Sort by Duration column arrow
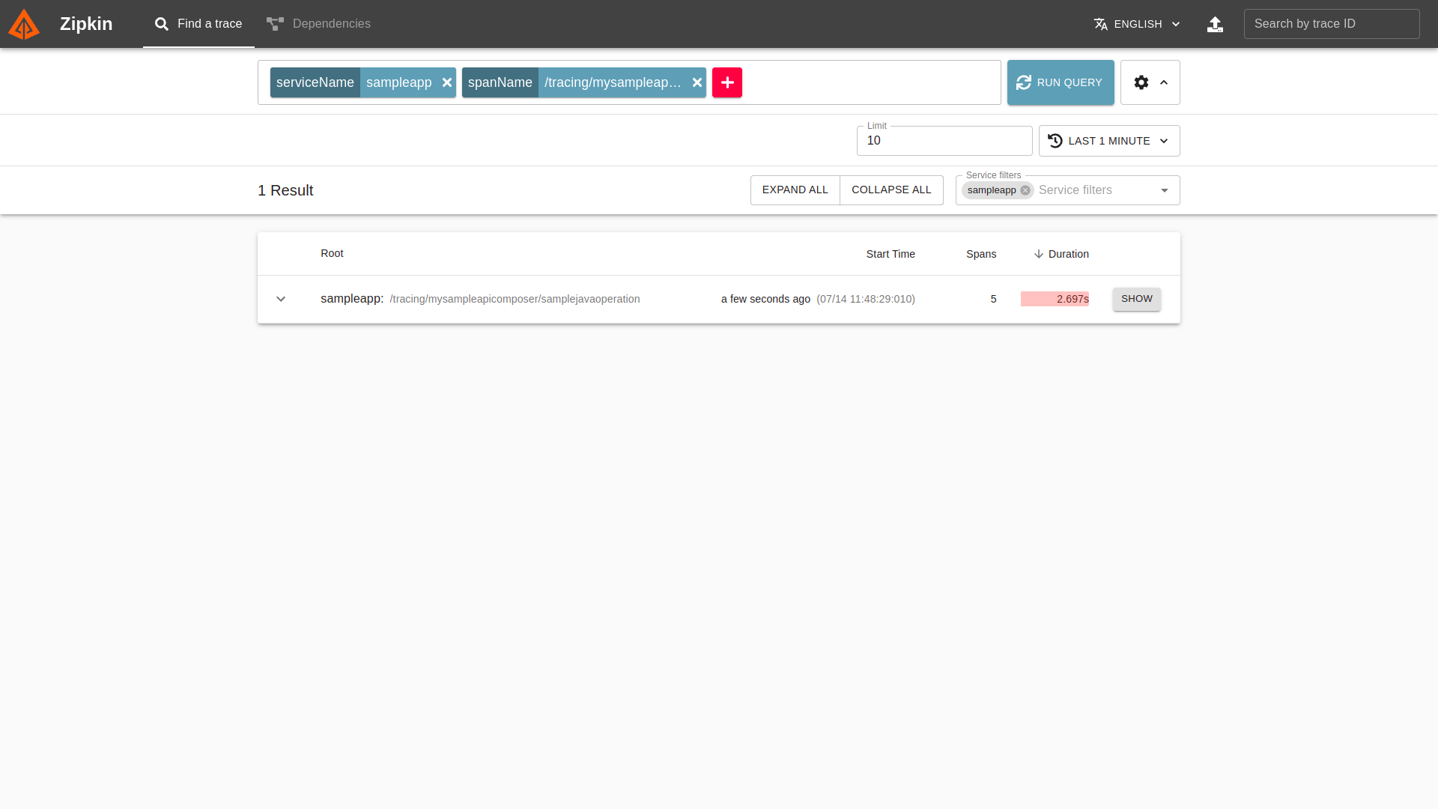1438x809 pixels. pyautogui.click(x=1039, y=254)
